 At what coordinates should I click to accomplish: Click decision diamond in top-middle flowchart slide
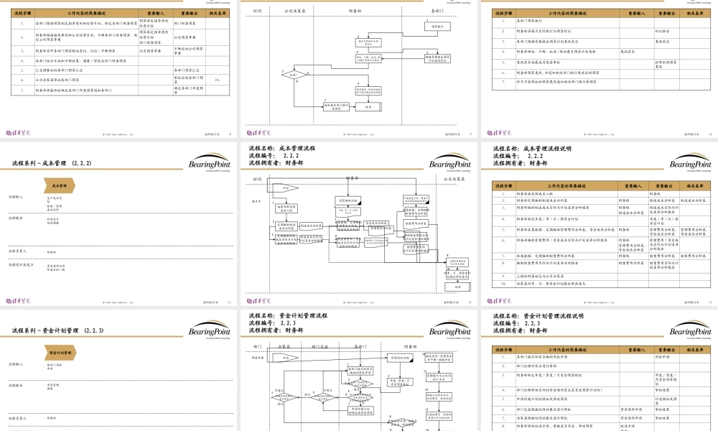[292, 74]
